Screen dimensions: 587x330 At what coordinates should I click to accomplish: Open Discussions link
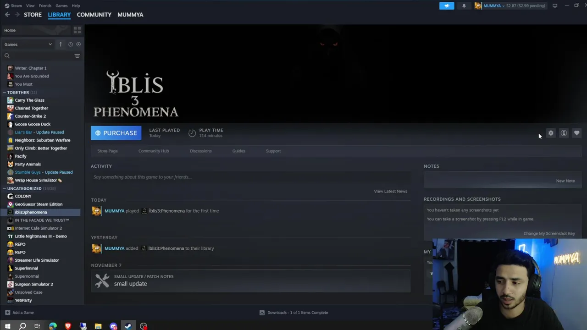pos(201,151)
